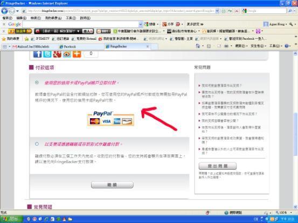The height and width of the screenshot is (223, 298).
Task: Open the 工具 (T) menu in the menu bar
Action: click(x=71, y=18)
